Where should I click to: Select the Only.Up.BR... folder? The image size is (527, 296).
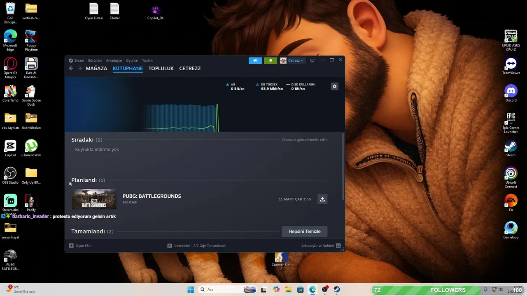[31, 176]
